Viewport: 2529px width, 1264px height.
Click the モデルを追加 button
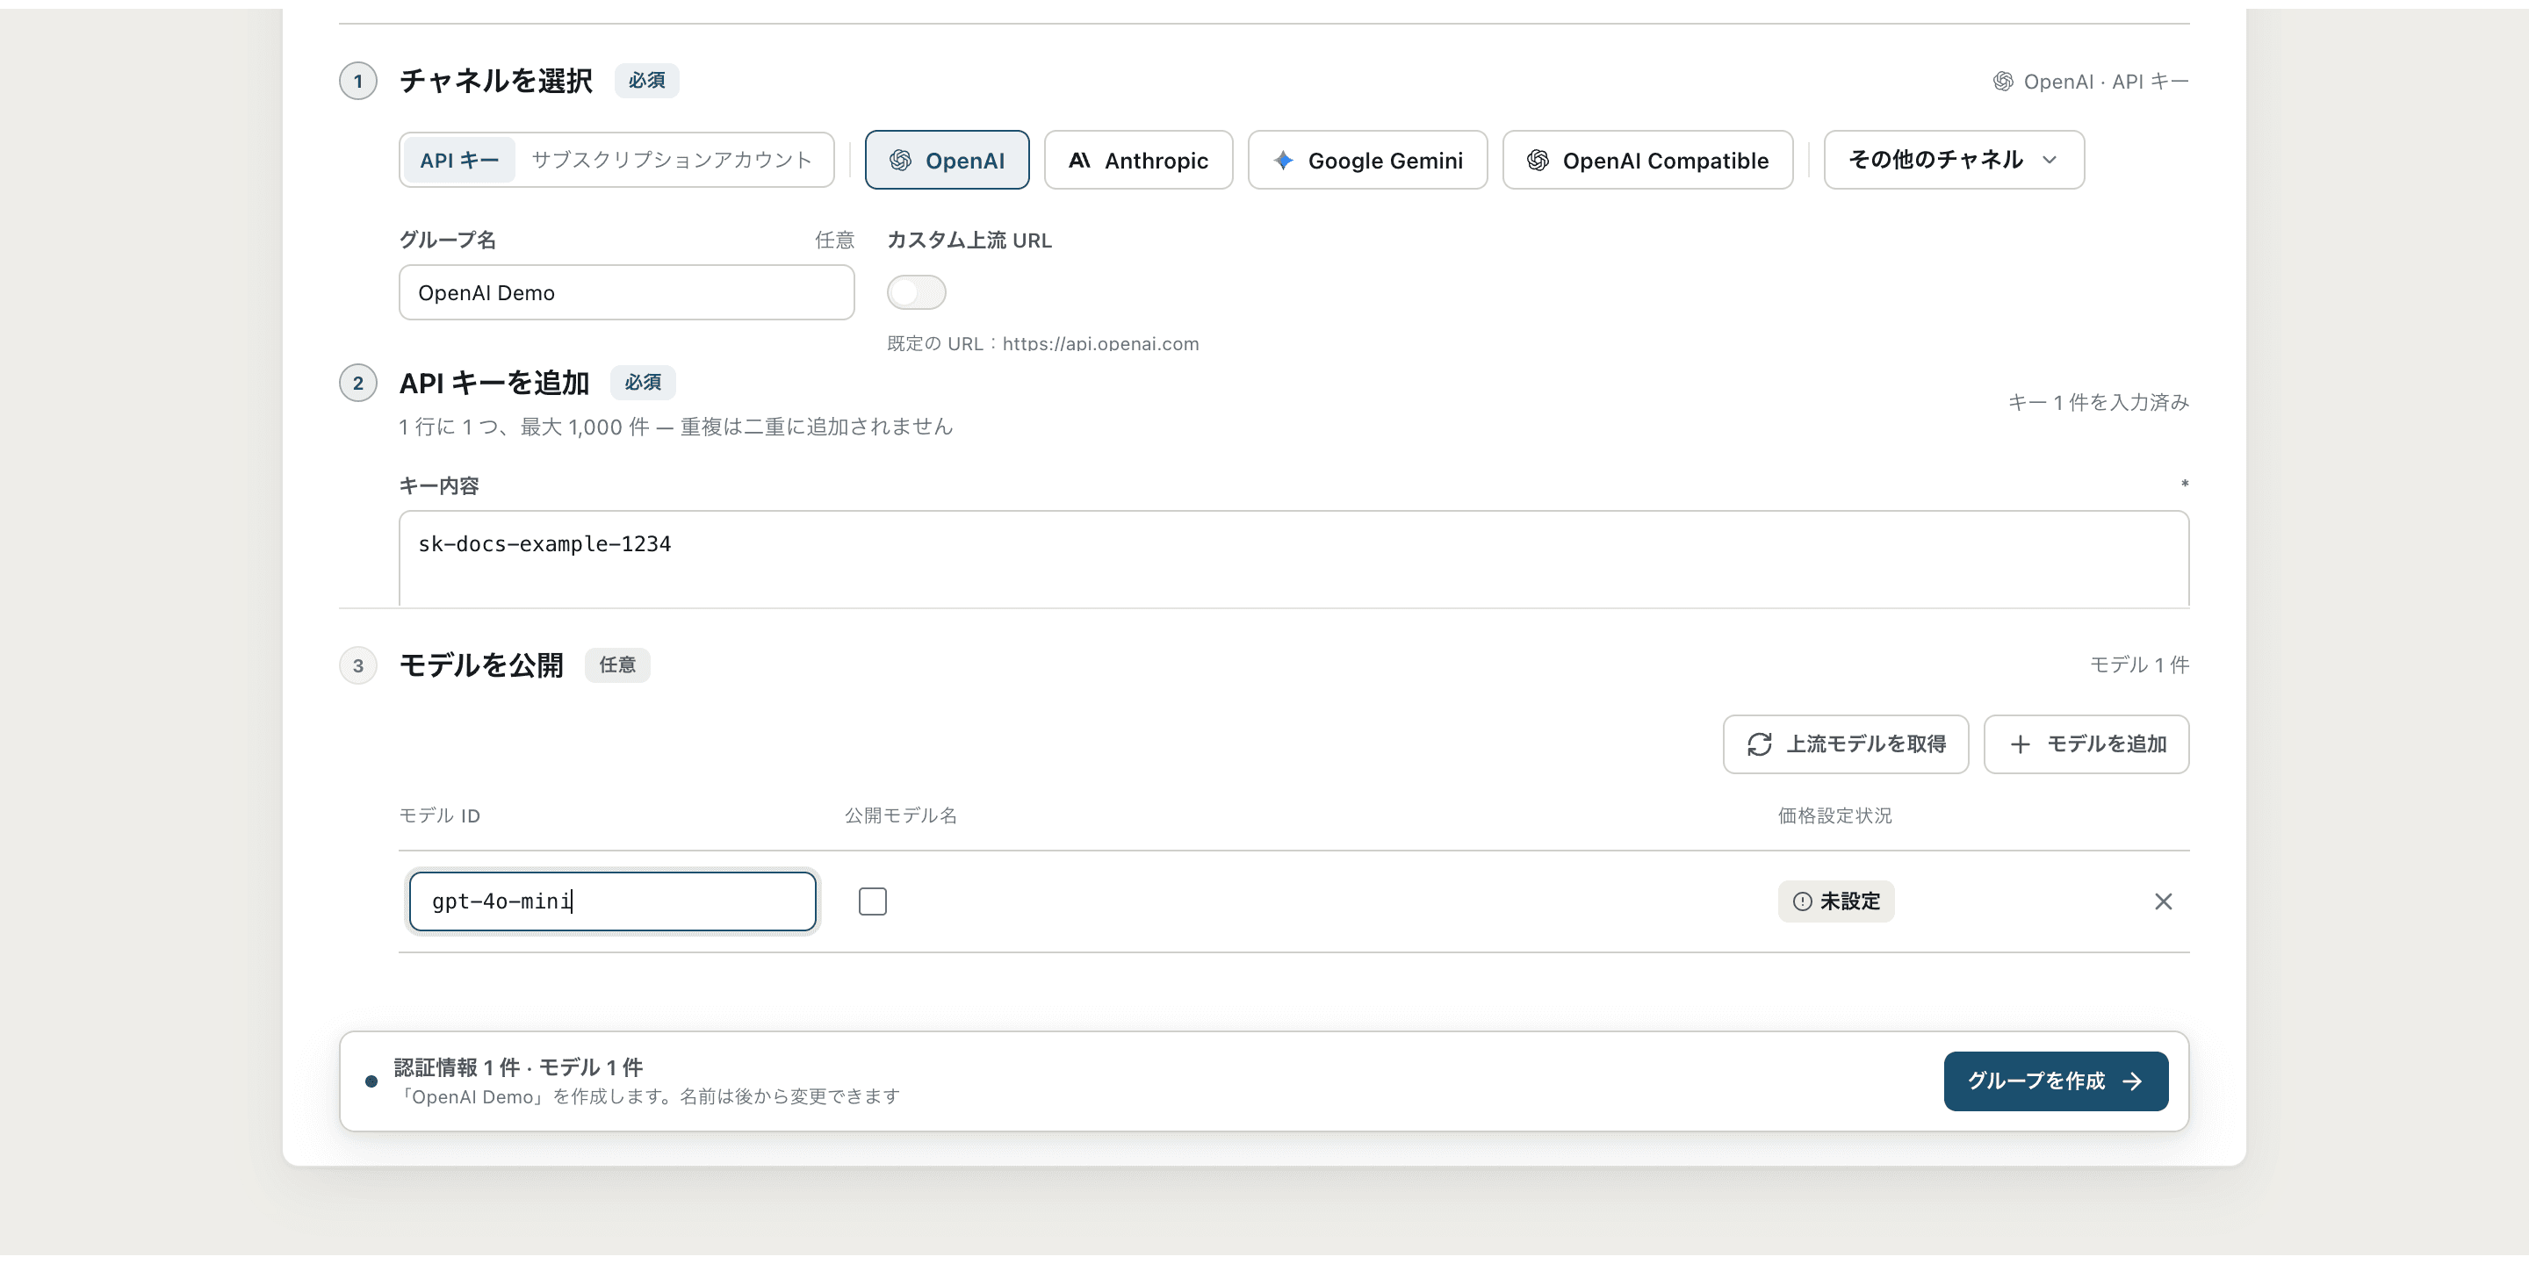(2086, 743)
